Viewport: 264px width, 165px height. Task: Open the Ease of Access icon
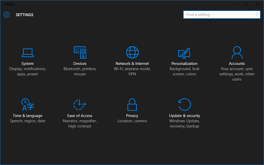(80, 104)
